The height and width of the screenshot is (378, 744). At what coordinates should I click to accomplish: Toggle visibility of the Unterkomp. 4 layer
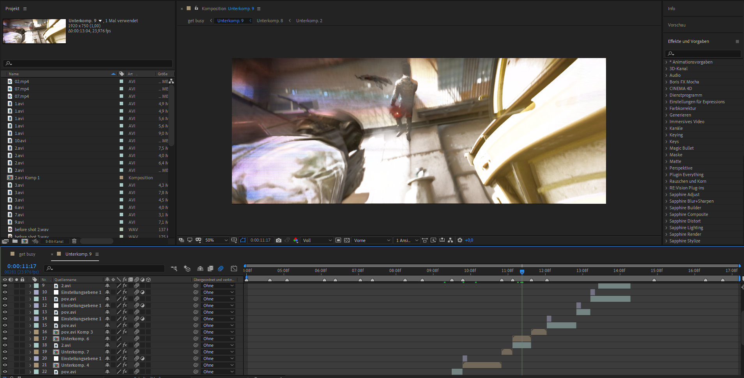pos(5,365)
